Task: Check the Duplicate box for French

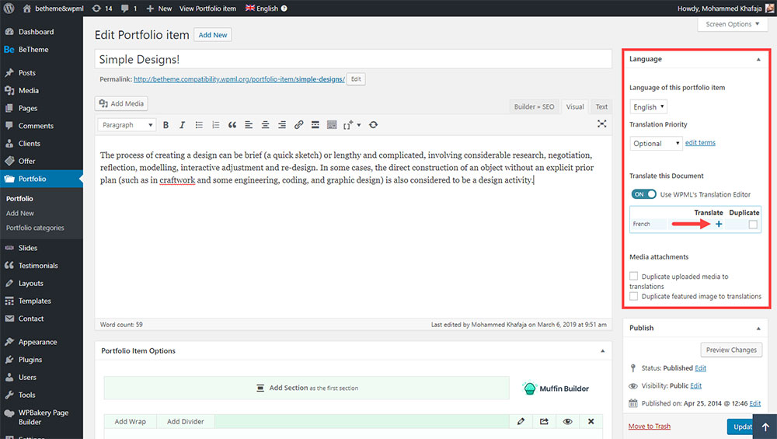Action: (x=752, y=225)
